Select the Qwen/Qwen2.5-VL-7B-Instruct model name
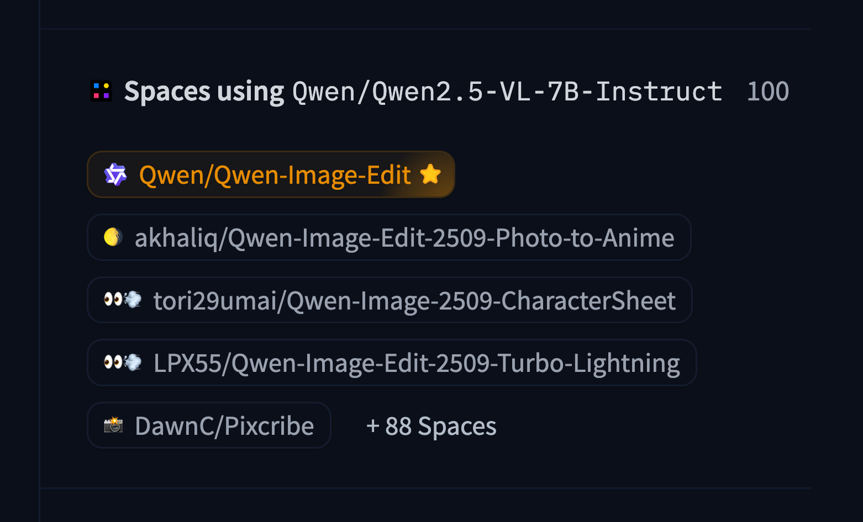The width and height of the screenshot is (863, 522). tap(507, 92)
